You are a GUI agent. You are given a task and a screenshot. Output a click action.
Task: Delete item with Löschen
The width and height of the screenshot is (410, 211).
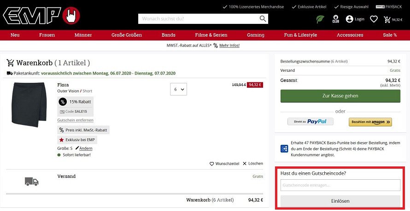tap(253, 164)
